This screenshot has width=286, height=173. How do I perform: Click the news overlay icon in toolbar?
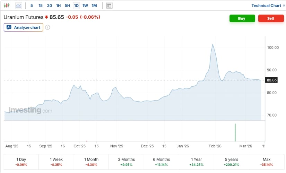(x=109, y=6)
